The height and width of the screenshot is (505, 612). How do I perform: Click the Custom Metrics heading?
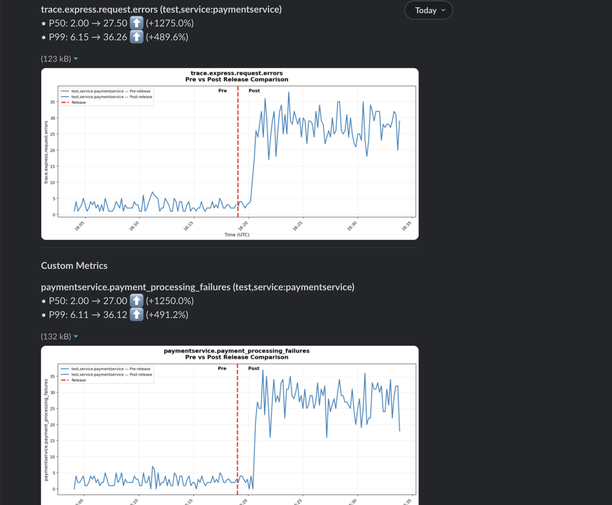click(x=74, y=265)
